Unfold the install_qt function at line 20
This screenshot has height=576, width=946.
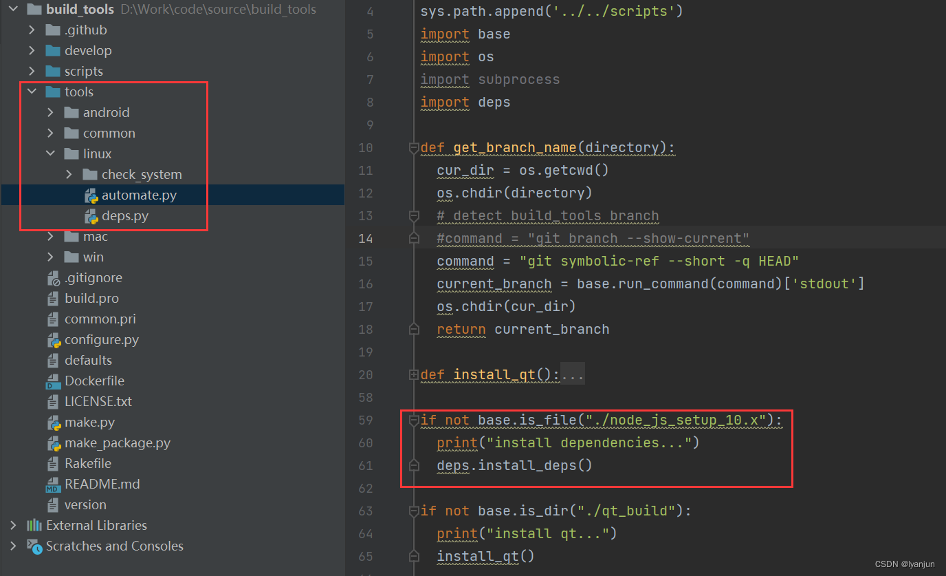tap(414, 374)
